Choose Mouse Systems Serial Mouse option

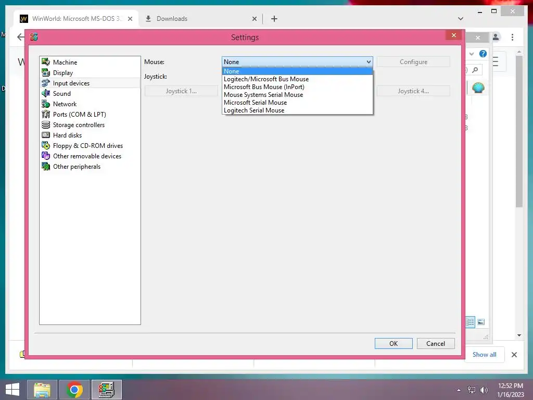pyautogui.click(x=297, y=95)
